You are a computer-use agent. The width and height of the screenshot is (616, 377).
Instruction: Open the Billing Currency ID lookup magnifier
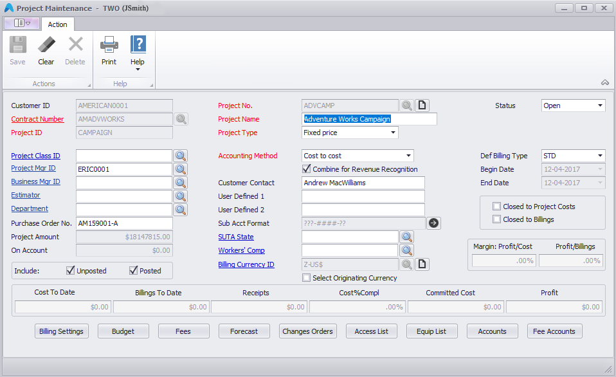406,264
